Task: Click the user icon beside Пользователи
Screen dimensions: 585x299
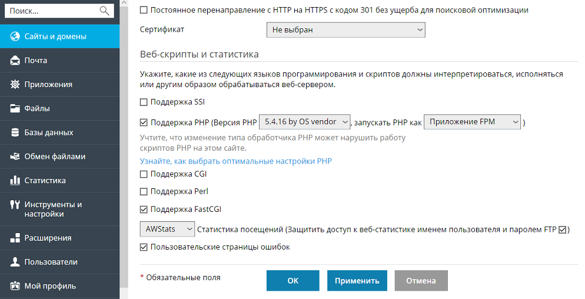Action: pyautogui.click(x=15, y=262)
